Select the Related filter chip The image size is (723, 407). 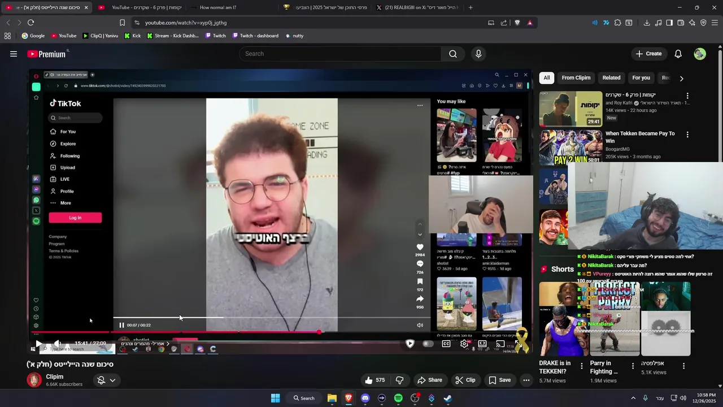point(611,78)
